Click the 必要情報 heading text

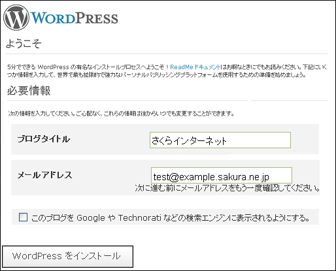pos(29,91)
